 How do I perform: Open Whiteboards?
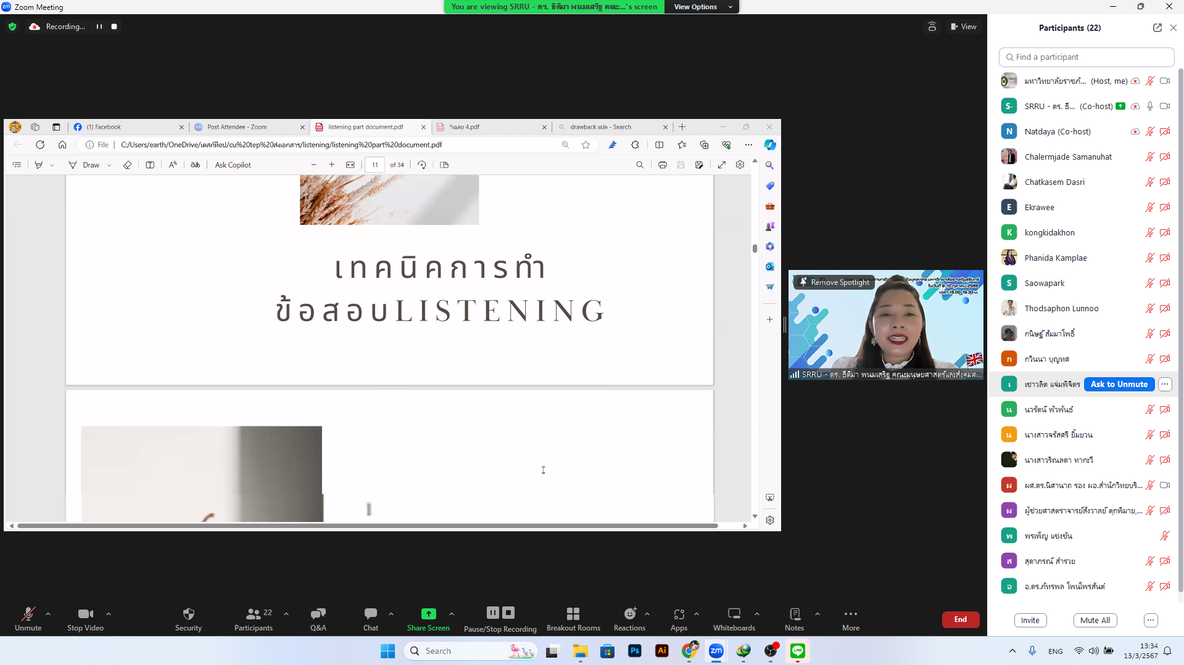(734, 619)
